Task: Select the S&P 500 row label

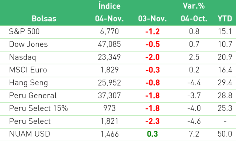Action: click(x=24, y=32)
